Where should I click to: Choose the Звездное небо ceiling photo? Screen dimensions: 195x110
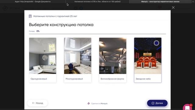pyautogui.click(x=148, y=56)
